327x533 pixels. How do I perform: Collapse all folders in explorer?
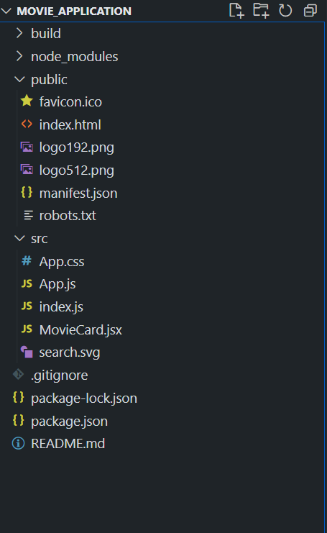pyautogui.click(x=310, y=11)
